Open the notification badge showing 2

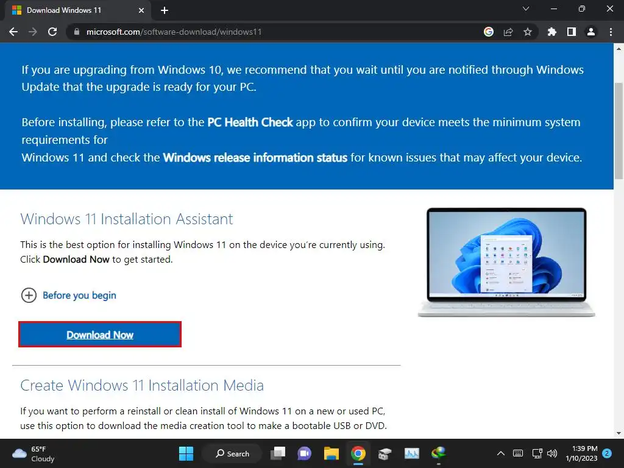(x=607, y=453)
